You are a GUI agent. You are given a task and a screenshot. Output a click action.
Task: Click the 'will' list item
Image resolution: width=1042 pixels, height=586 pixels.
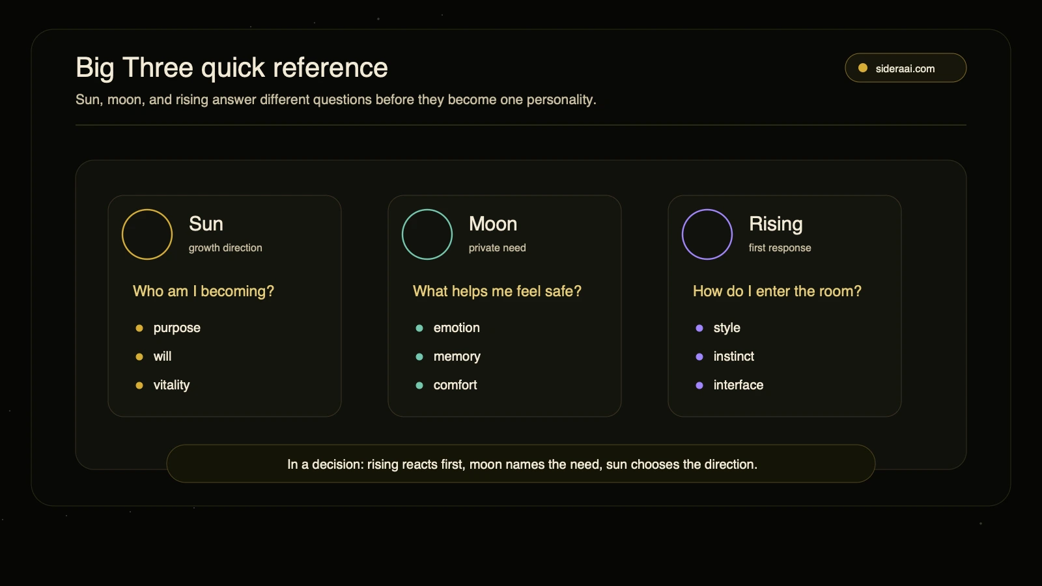(x=163, y=356)
